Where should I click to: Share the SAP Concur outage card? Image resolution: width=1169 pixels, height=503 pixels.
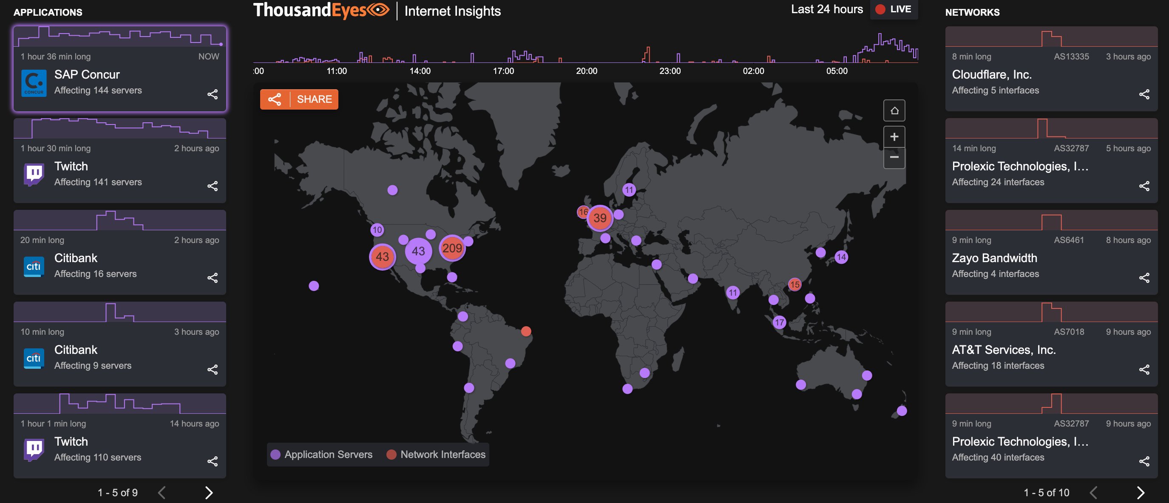(x=213, y=94)
